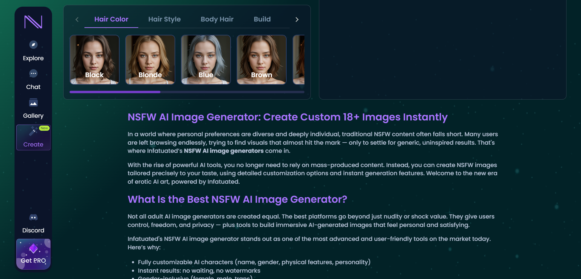Switch to the Build tab
Screen dimensions: 581x279
(262, 19)
